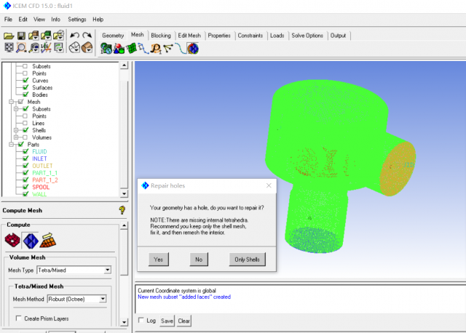
Task: Click Yes to repair the hole
Action: click(157, 259)
